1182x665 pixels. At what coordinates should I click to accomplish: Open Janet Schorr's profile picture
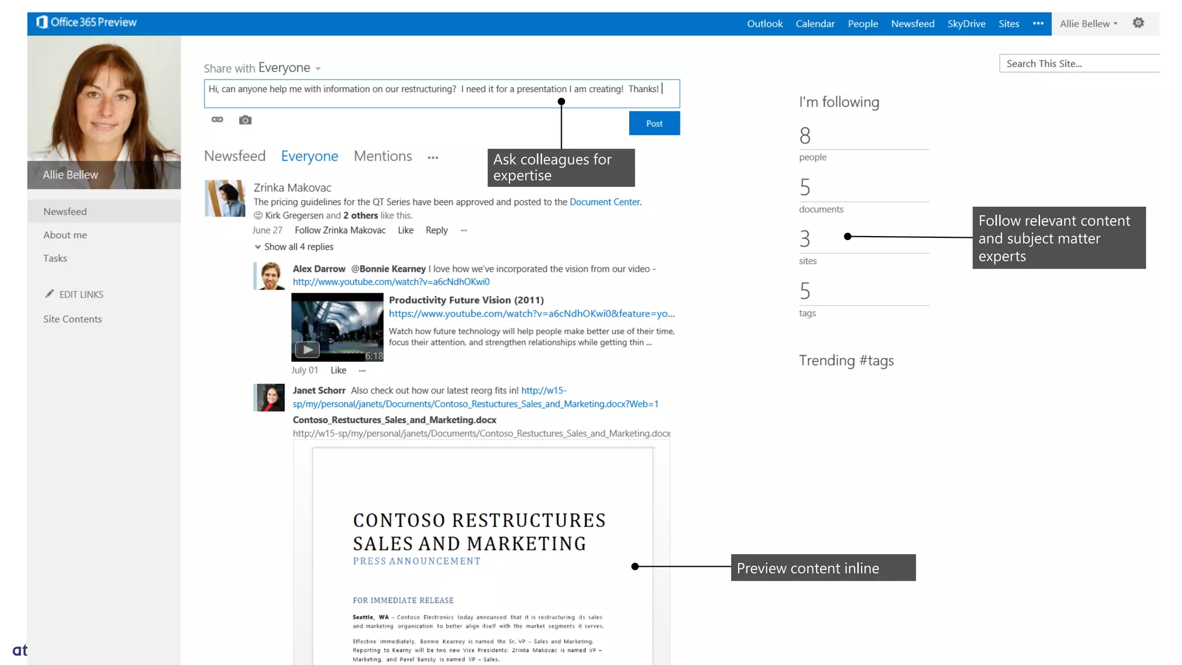click(x=269, y=398)
